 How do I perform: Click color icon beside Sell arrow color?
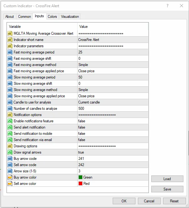(x=10, y=184)
